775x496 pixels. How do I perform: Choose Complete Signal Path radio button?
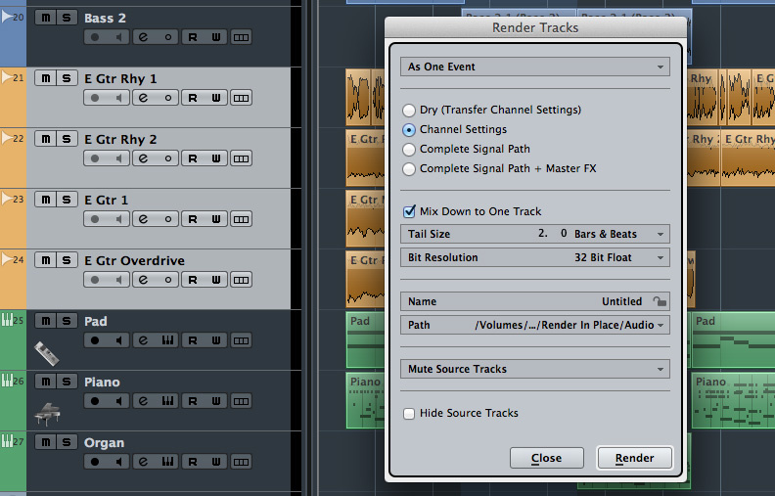click(x=409, y=149)
